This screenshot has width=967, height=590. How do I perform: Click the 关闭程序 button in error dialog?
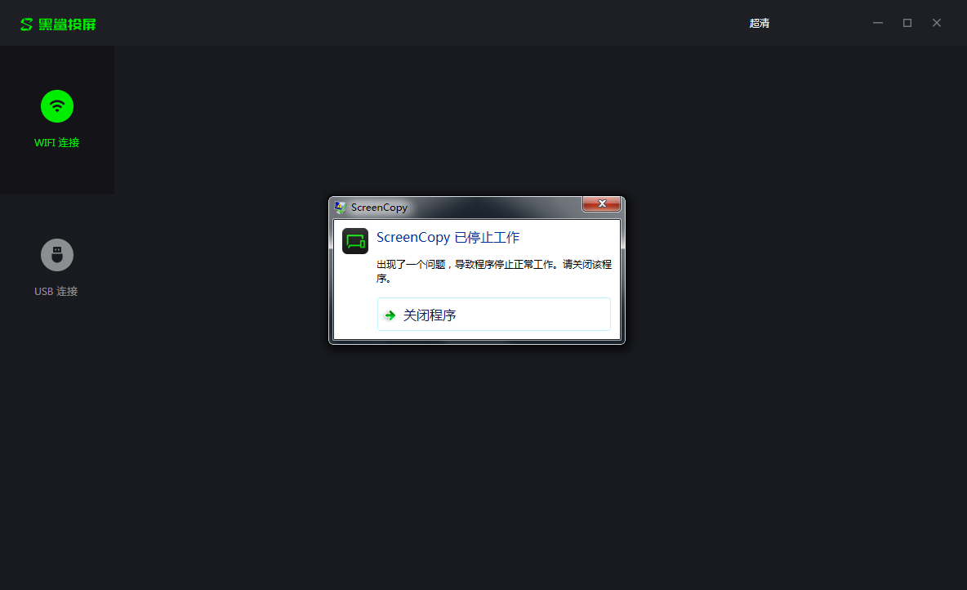pyautogui.click(x=493, y=315)
